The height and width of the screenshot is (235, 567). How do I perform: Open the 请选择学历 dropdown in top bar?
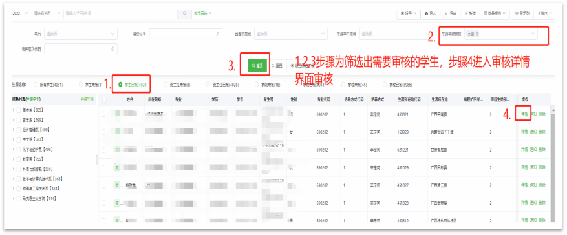[47, 14]
